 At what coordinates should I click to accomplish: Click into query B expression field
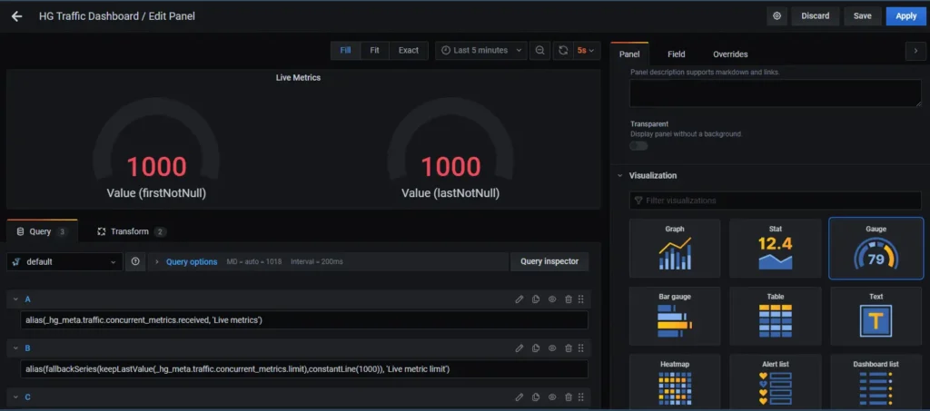(304, 369)
